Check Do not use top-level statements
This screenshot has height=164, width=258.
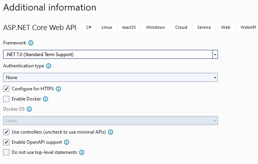[6, 152]
